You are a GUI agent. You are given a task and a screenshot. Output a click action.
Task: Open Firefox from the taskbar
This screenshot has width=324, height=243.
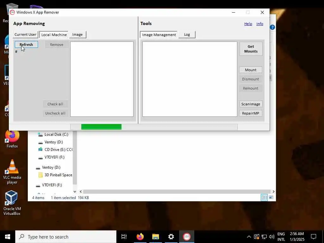(140, 237)
